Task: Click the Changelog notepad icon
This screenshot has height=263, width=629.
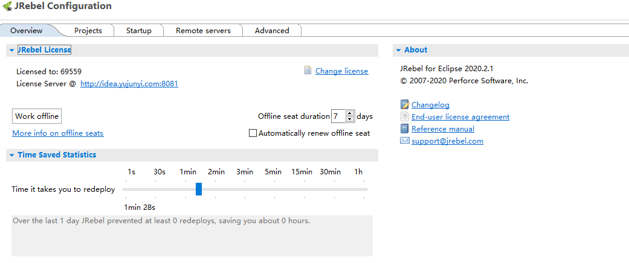Action: [x=404, y=105]
